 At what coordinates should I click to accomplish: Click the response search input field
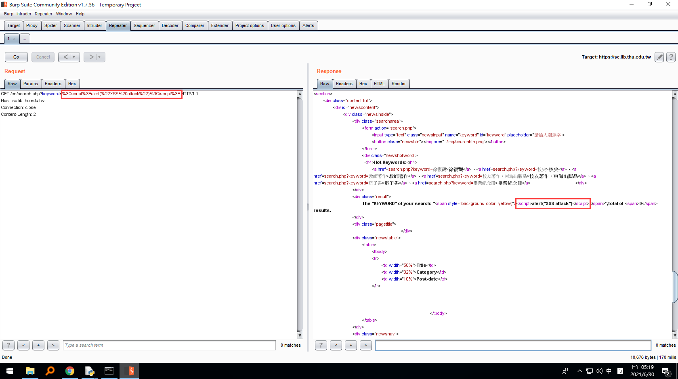tap(513, 345)
